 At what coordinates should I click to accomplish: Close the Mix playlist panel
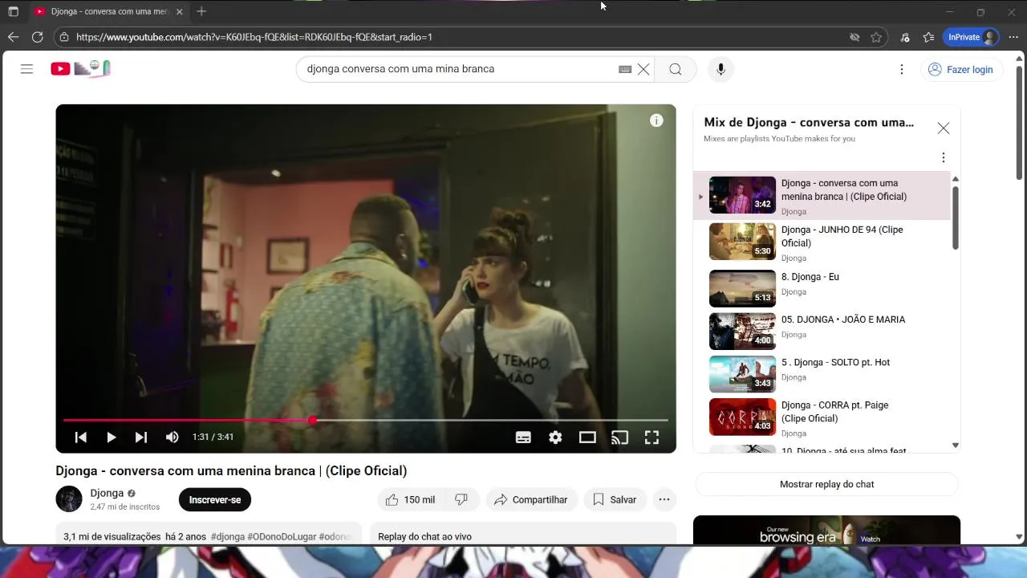coord(944,128)
